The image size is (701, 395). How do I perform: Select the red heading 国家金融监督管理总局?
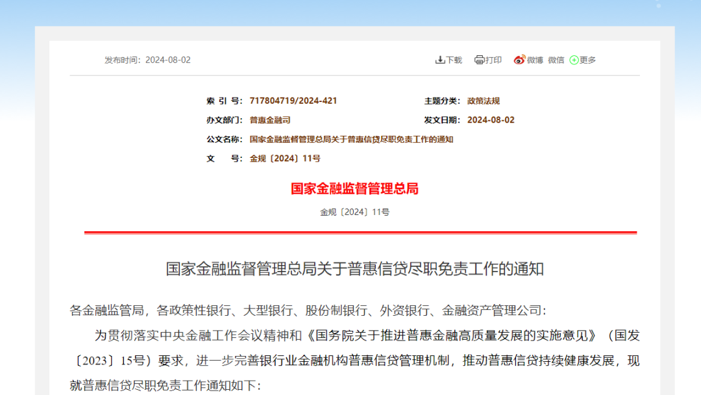354,189
